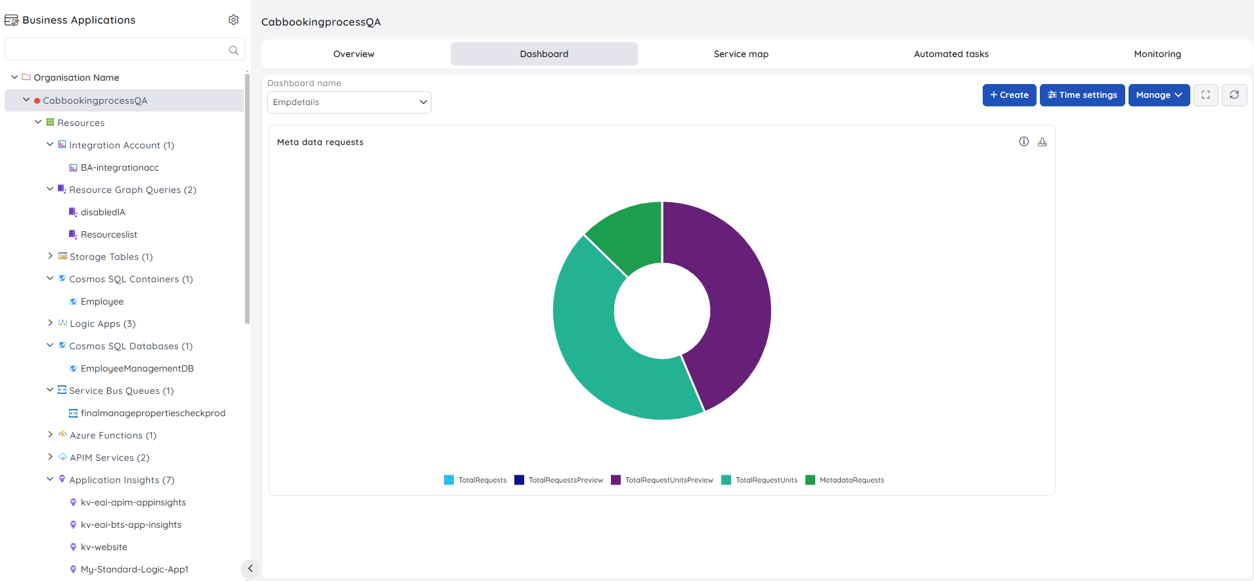Toggle the TotalRequestsPreview legend swatch
1254x581 pixels.
pos(520,480)
